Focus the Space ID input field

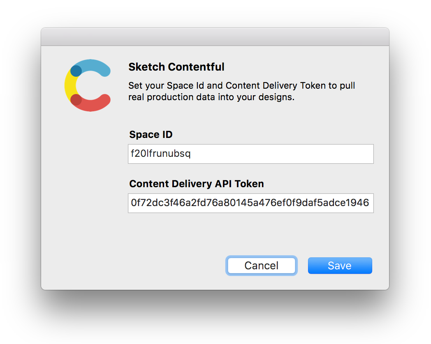pos(251,154)
